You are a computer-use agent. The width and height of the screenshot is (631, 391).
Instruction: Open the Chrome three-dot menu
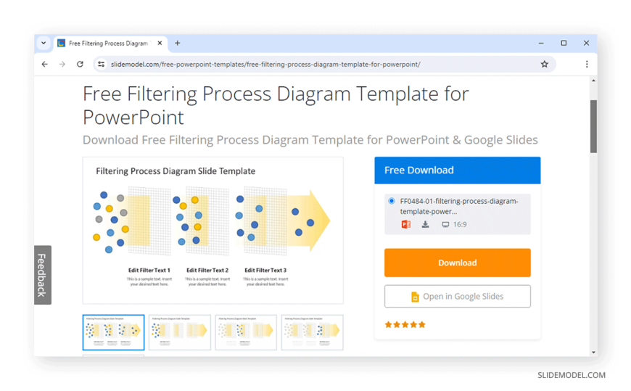click(587, 64)
